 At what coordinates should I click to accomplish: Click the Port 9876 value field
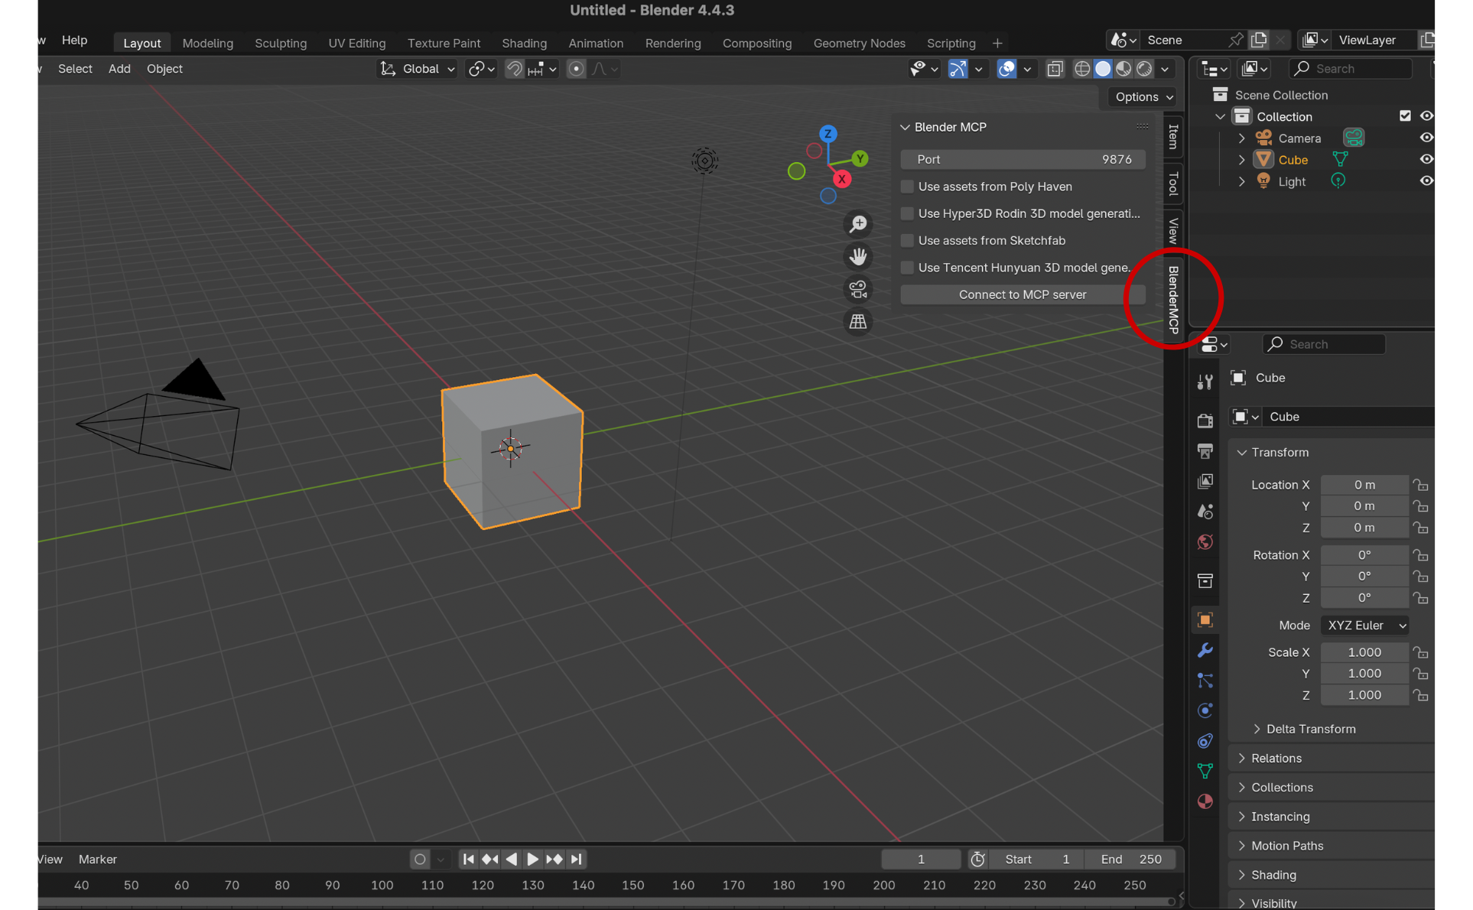tap(1022, 159)
